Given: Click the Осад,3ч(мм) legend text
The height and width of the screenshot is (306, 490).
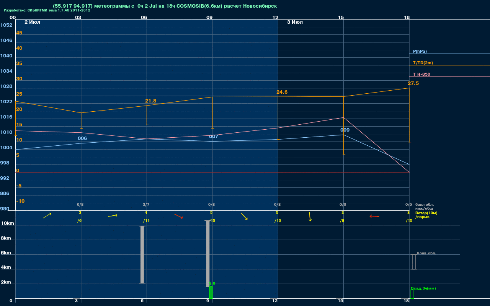Looking at the screenshot, I should [x=423, y=288].
